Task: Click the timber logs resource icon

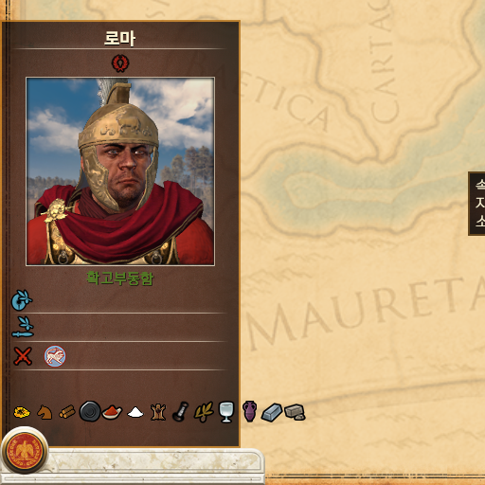Action: click(67, 412)
